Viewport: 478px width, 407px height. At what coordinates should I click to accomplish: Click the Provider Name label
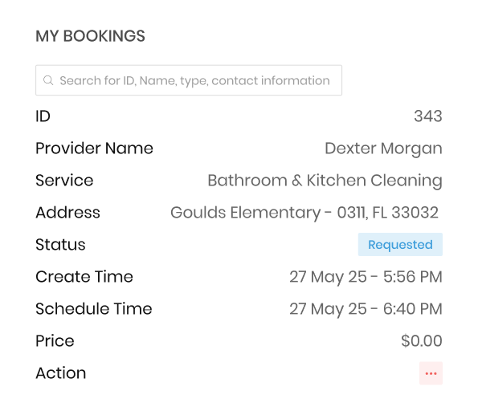tap(94, 149)
